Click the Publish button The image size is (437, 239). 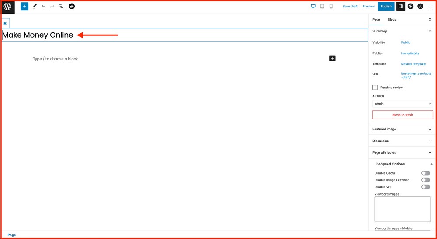(x=386, y=7)
